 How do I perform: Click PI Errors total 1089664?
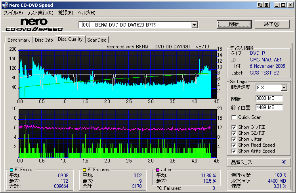[x=60, y=186]
